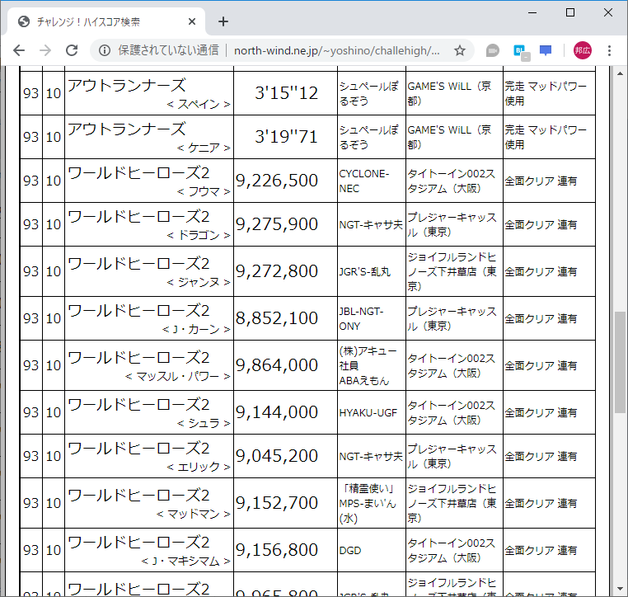Click the ワールドヒーローズ2 マッスル・パワー title cell
The image size is (628, 597).
tap(149, 365)
